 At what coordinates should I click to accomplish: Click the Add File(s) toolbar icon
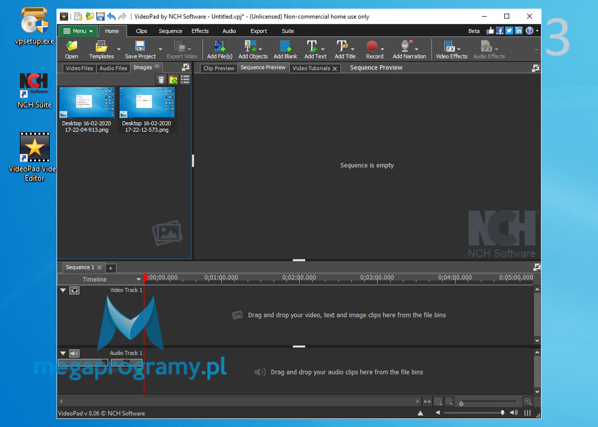click(x=219, y=48)
